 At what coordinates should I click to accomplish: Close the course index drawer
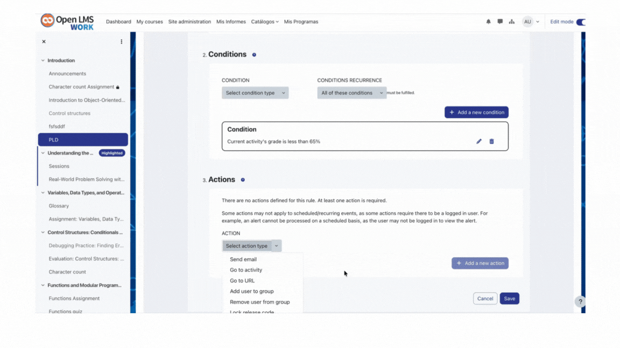44,41
